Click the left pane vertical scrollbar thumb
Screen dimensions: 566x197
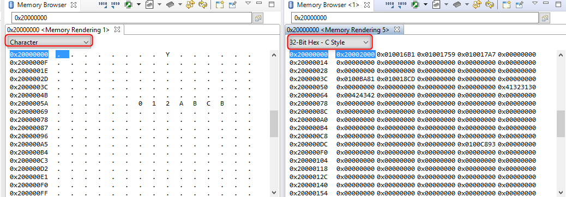click(274, 124)
